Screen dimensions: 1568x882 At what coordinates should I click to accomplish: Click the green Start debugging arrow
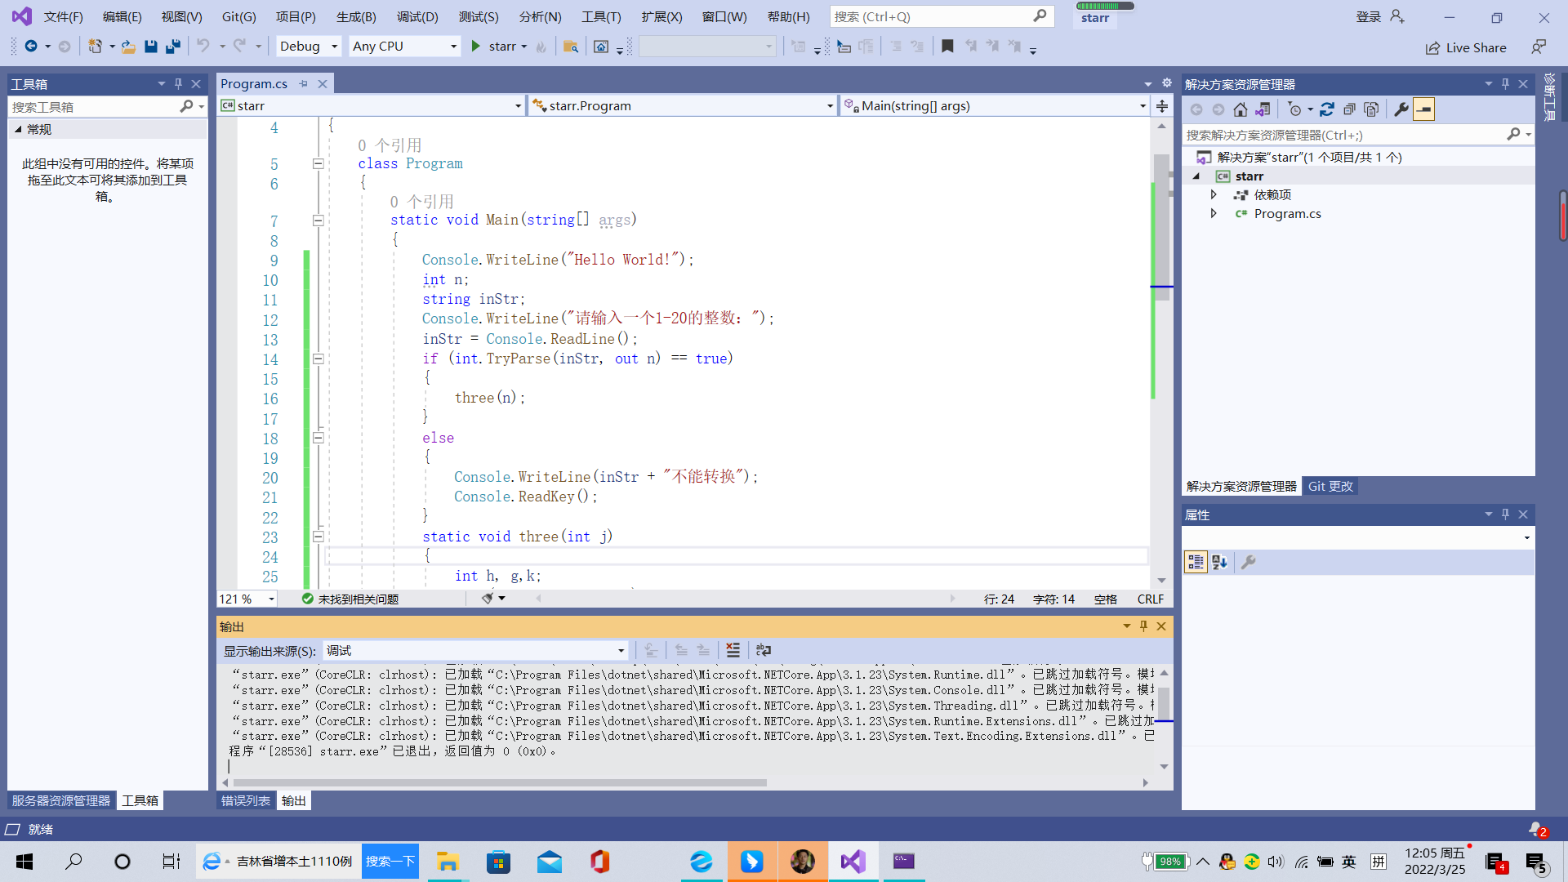point(476,47)
